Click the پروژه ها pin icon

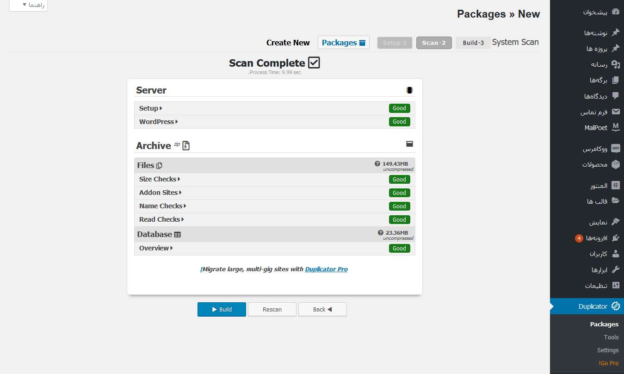615,49
